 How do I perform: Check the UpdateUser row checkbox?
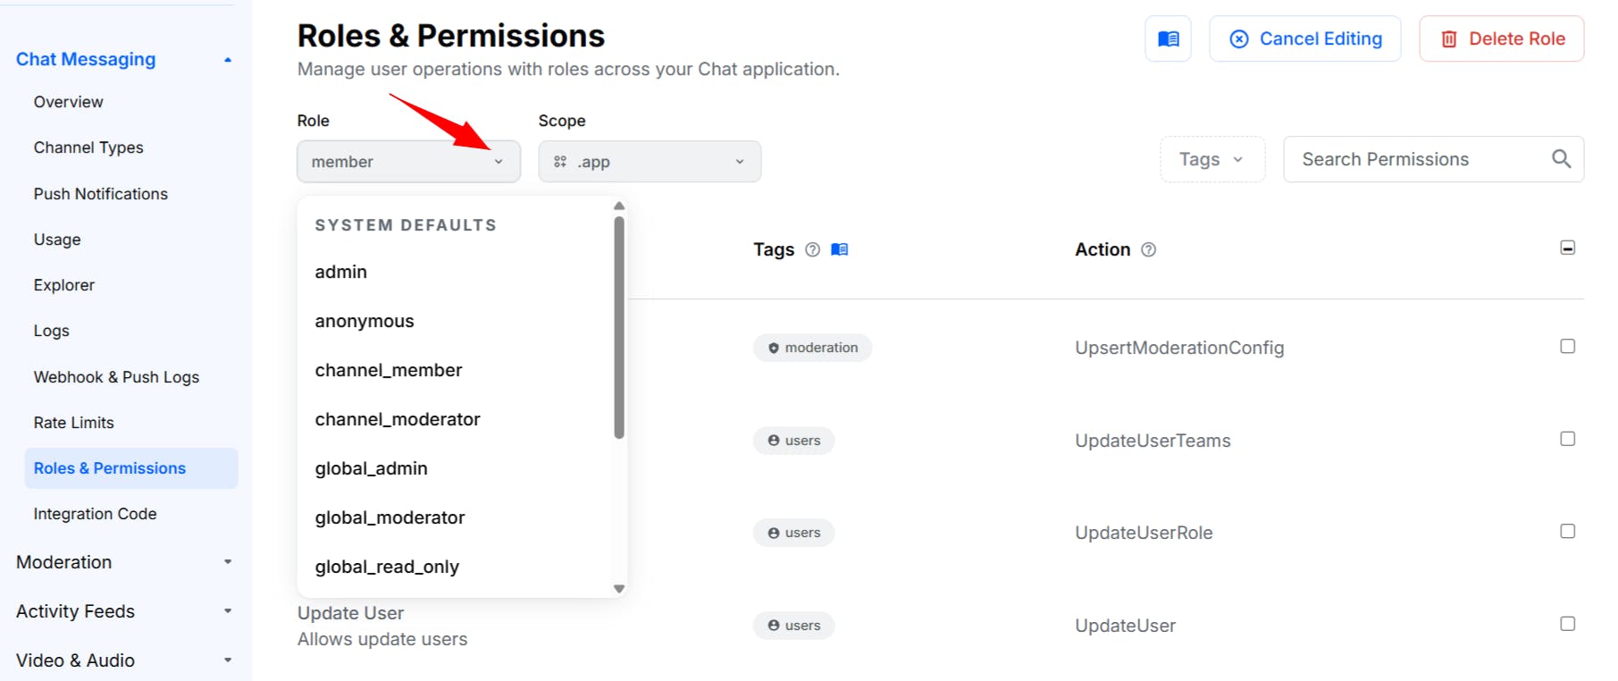(1567, 624)
